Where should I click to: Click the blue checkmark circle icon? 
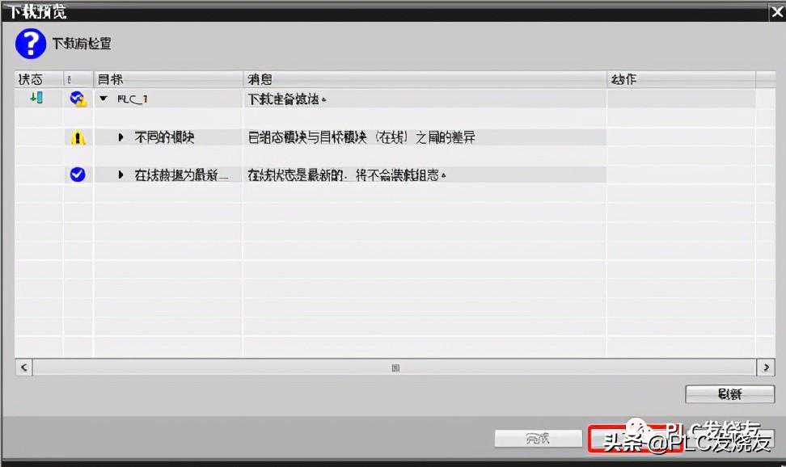[x=78, y=175]
